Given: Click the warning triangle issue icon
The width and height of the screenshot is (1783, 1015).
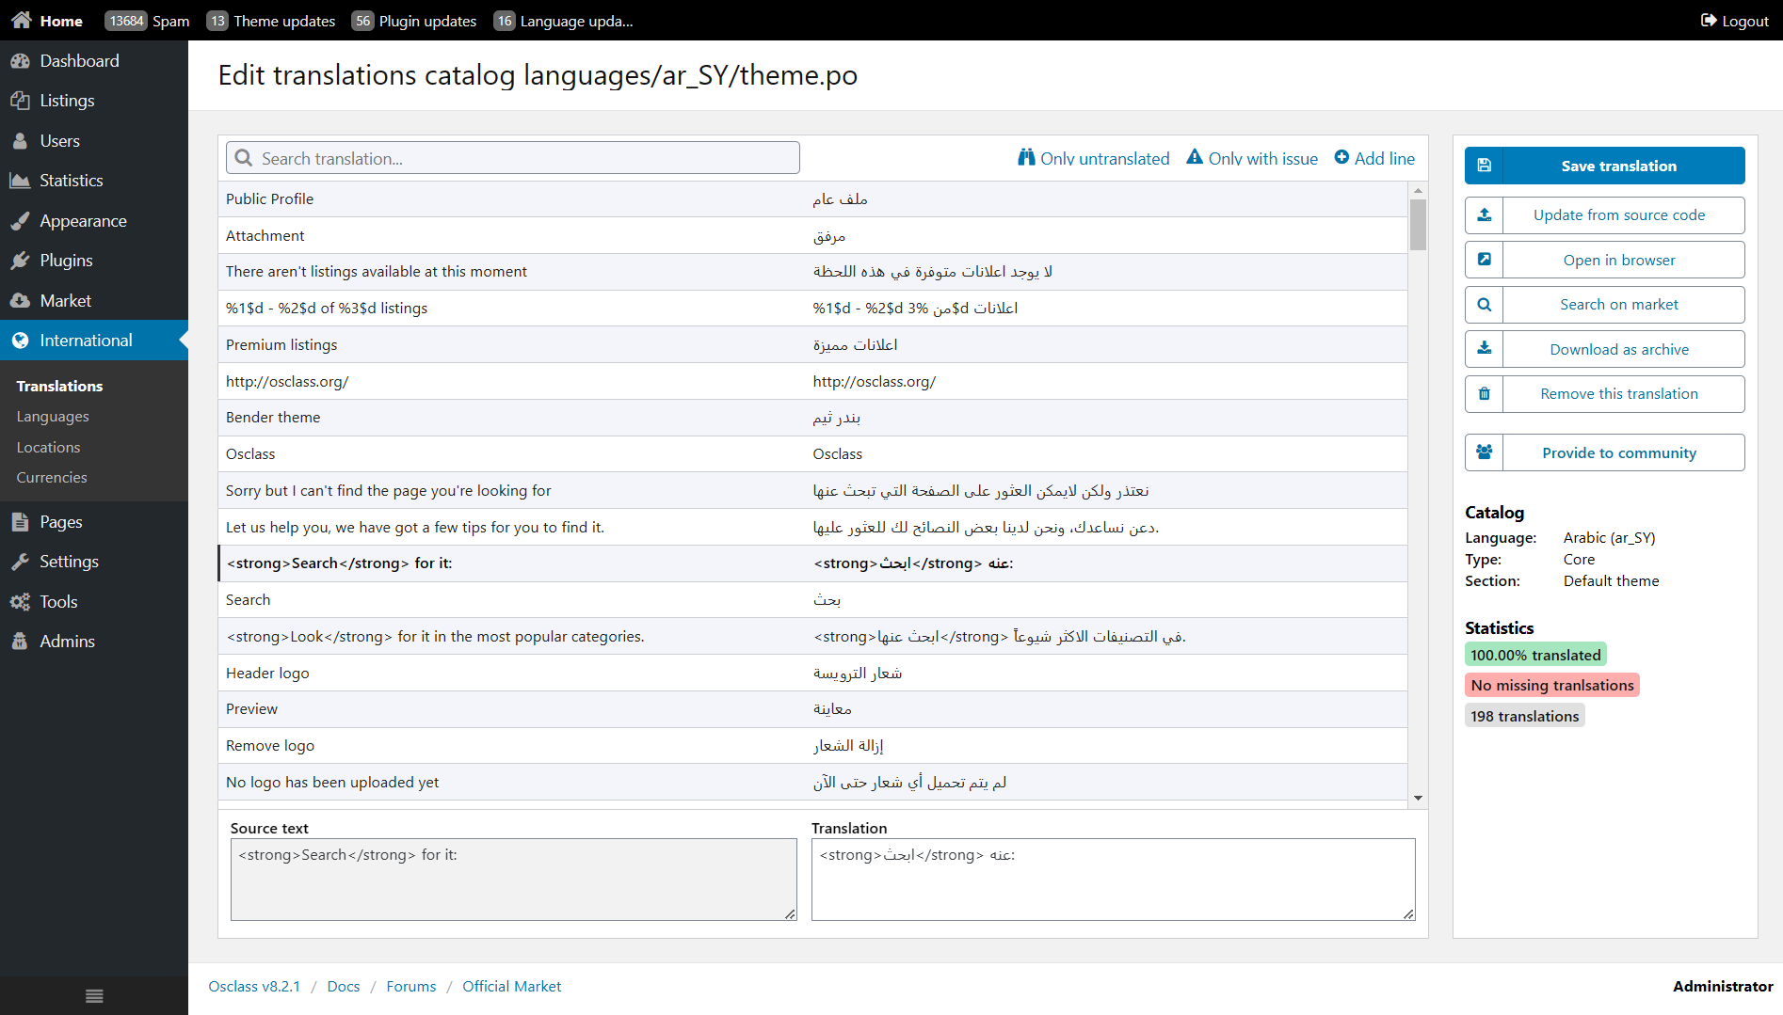Looking at the screenshot, I should tap(1195, 158).
